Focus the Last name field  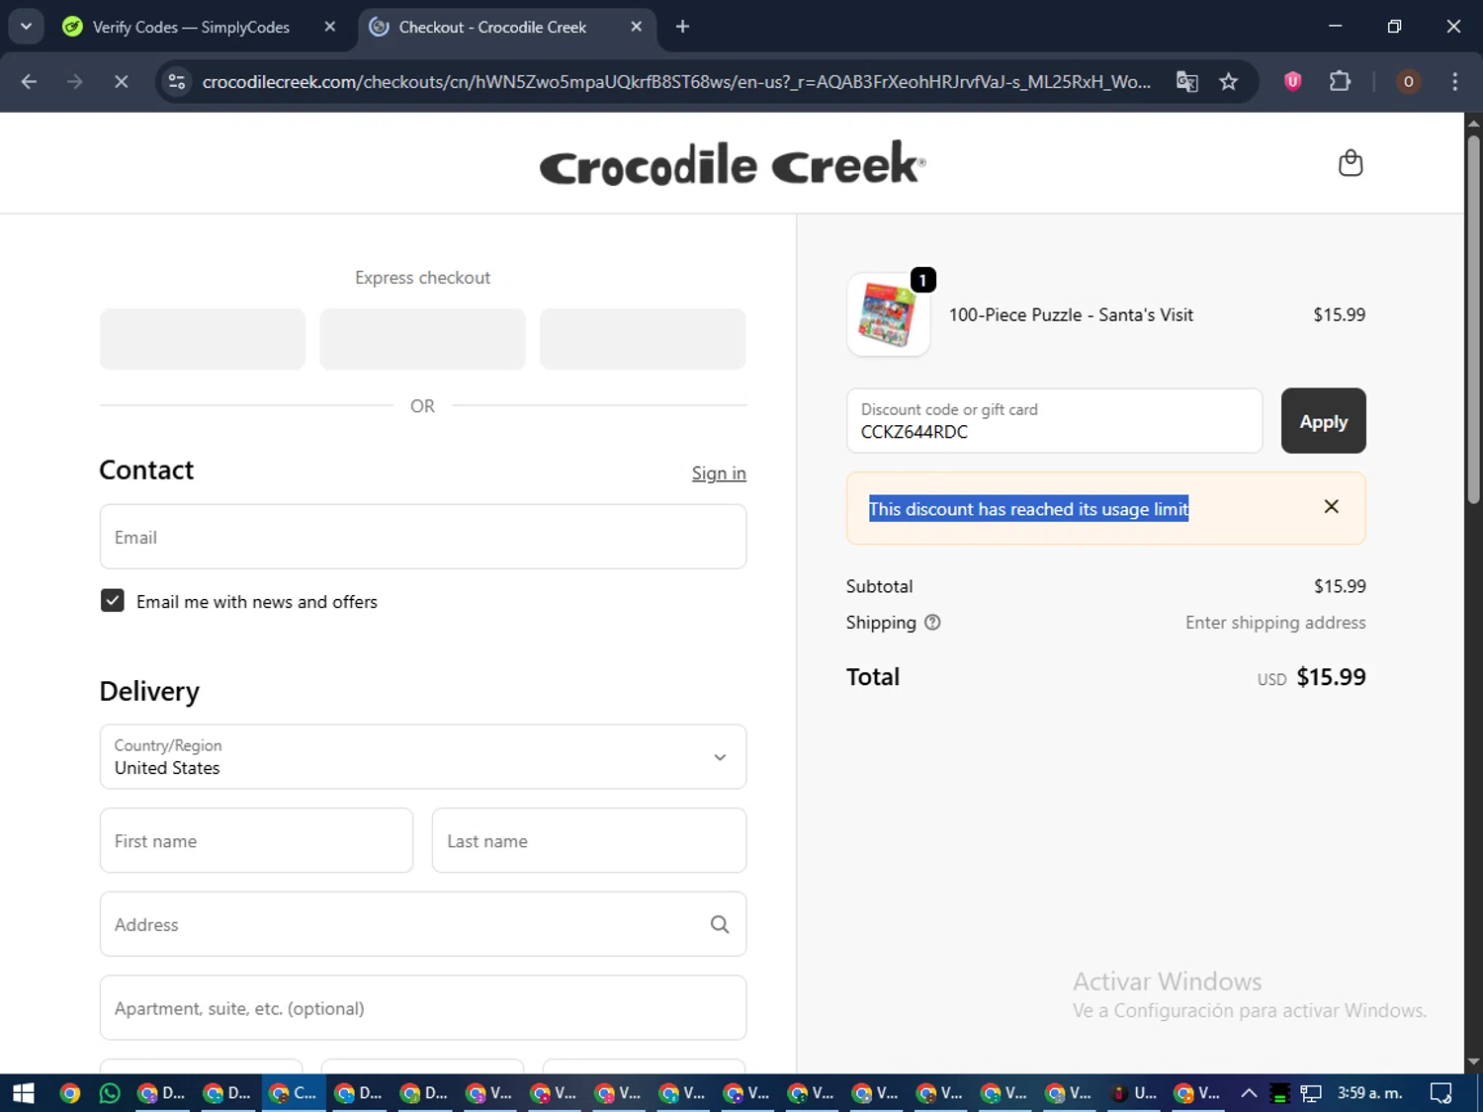tap(589, 840)
